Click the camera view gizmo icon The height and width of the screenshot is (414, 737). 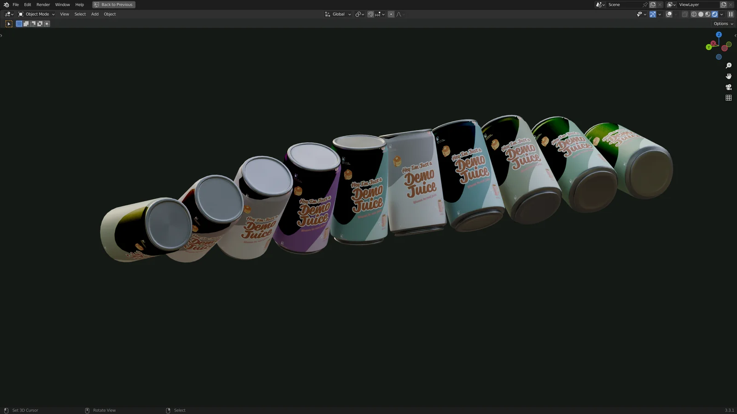729,87
